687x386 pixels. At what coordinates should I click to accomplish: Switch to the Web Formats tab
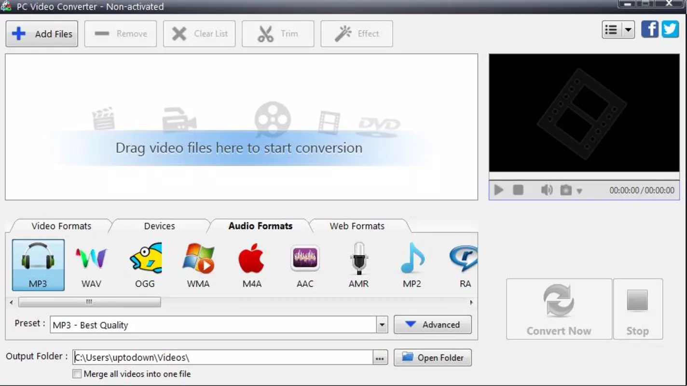(x=357, y=226)
